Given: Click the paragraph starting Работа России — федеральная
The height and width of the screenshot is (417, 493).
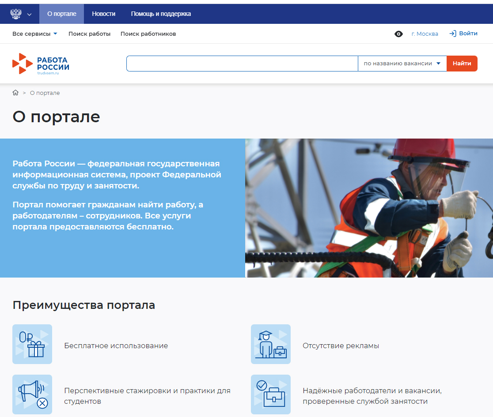Looking at the screenshot, I should coord(117,175).
